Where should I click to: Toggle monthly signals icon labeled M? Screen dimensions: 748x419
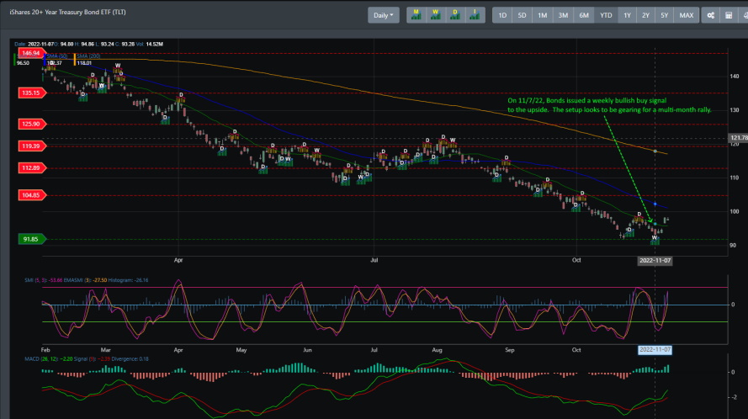(x=416, y=15)
